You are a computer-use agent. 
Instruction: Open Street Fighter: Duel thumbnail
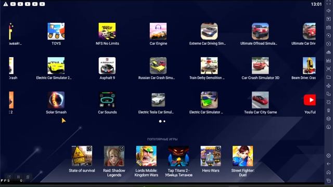(243, 156)
